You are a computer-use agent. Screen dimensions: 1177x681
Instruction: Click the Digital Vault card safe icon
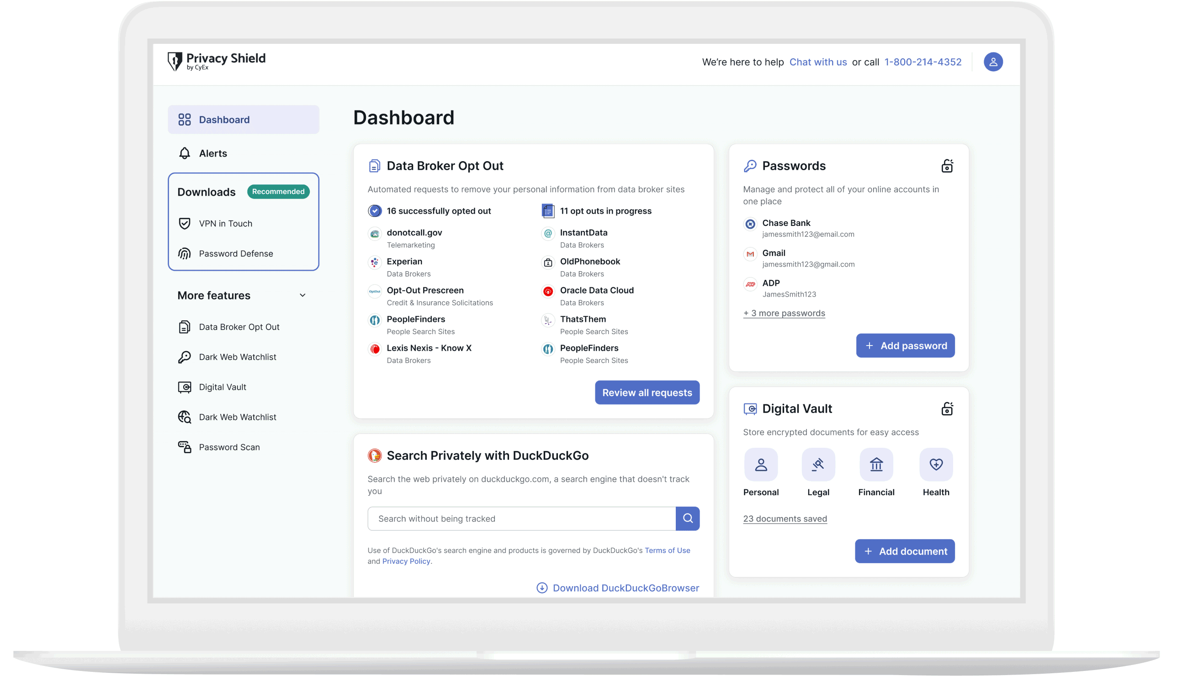[750, 409]
